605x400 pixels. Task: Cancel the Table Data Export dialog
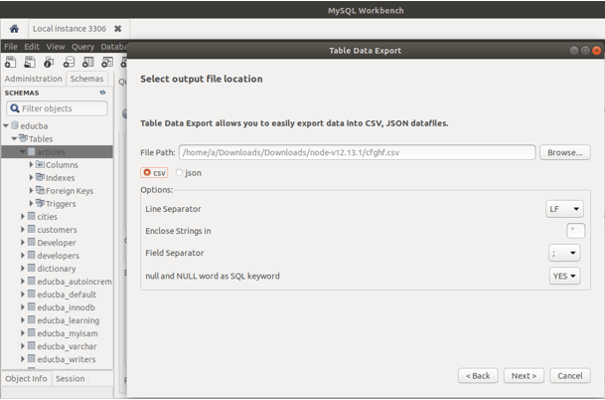(x=570, y=376)
